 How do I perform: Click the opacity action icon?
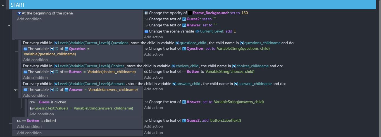click(146, 13)
